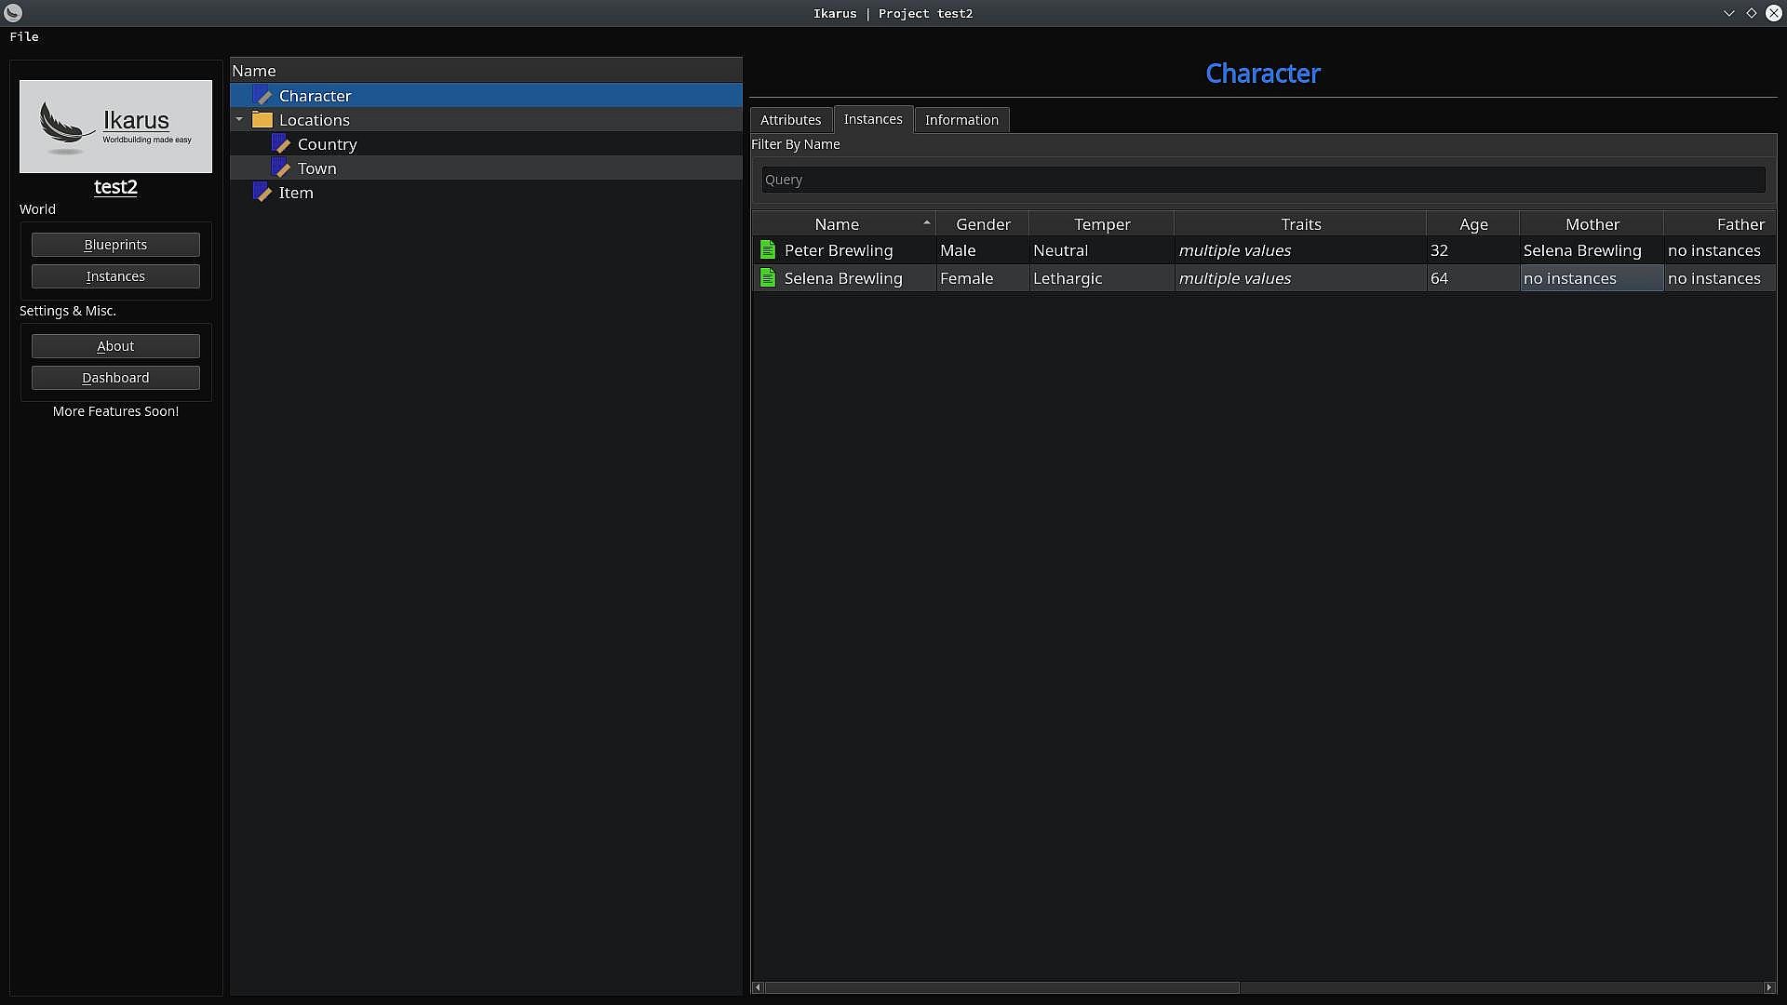The height and width of the screenshot is (1005, 1787).
Task: Select Selena Brewling's Mother cell
Action: click(x=1592, y=278)
